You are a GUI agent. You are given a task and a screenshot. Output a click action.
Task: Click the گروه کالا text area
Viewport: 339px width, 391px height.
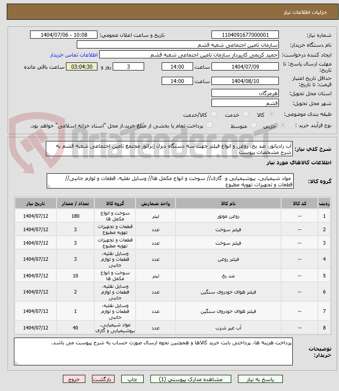click(170, 181)
